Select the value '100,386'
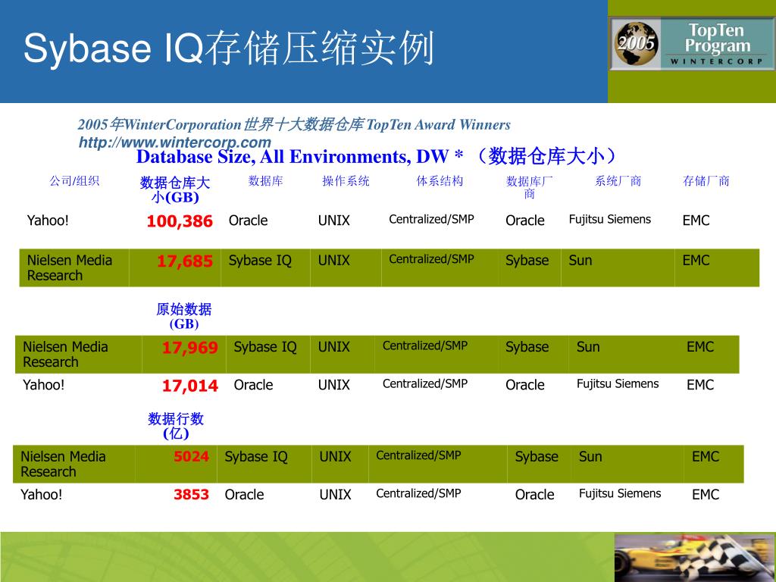Screen dimensions: 776x582 [180, 221]
